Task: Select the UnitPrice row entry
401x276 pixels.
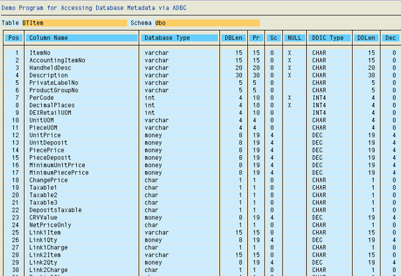Action: coord(45,135)
